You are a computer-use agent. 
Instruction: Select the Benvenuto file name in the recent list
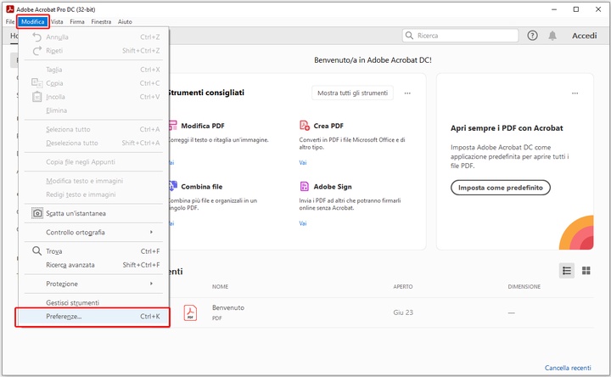(x=228, y=307)
